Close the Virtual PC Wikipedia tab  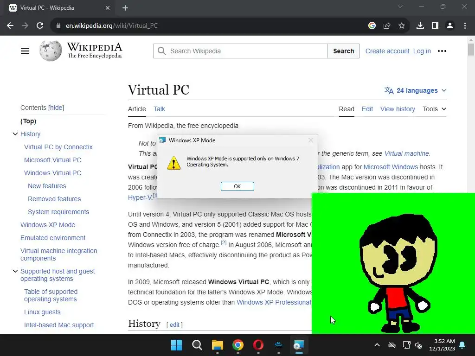click(x=108, y=8)
